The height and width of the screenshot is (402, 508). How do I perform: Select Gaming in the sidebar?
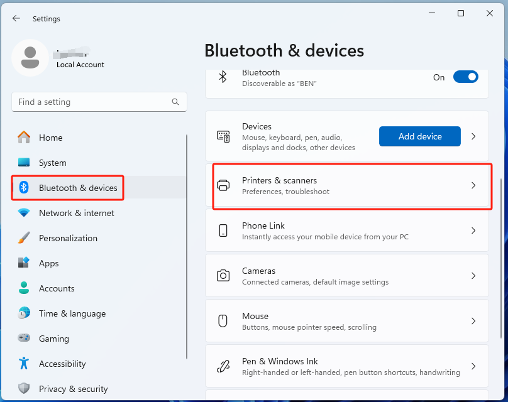point(99,339)
